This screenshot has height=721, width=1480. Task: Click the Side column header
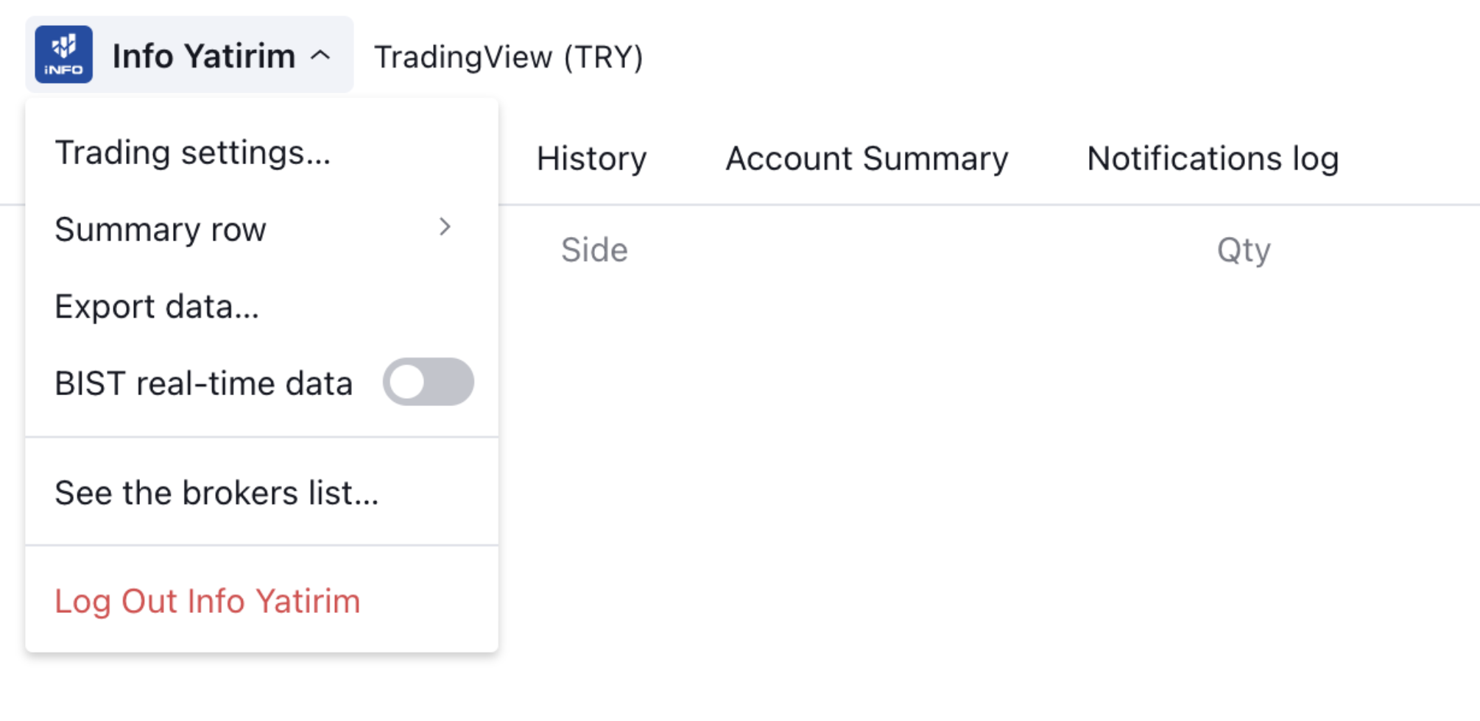pos(594,250)
